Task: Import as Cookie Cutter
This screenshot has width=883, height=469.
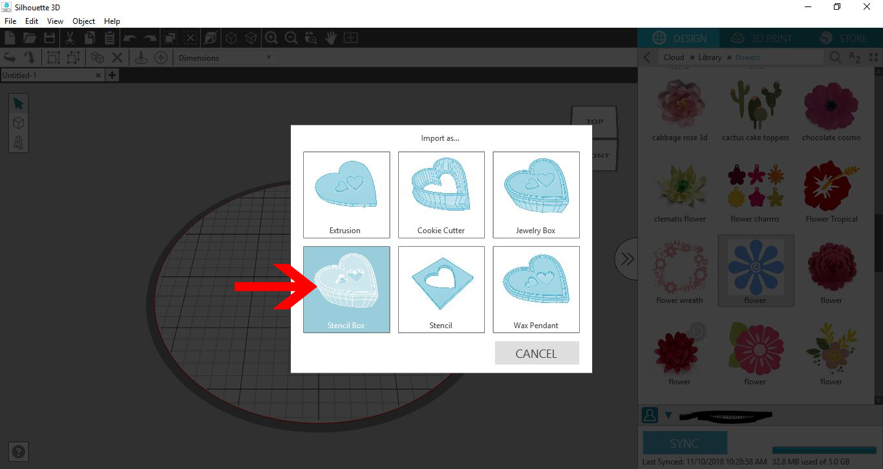Action: (x=441, y=194)
